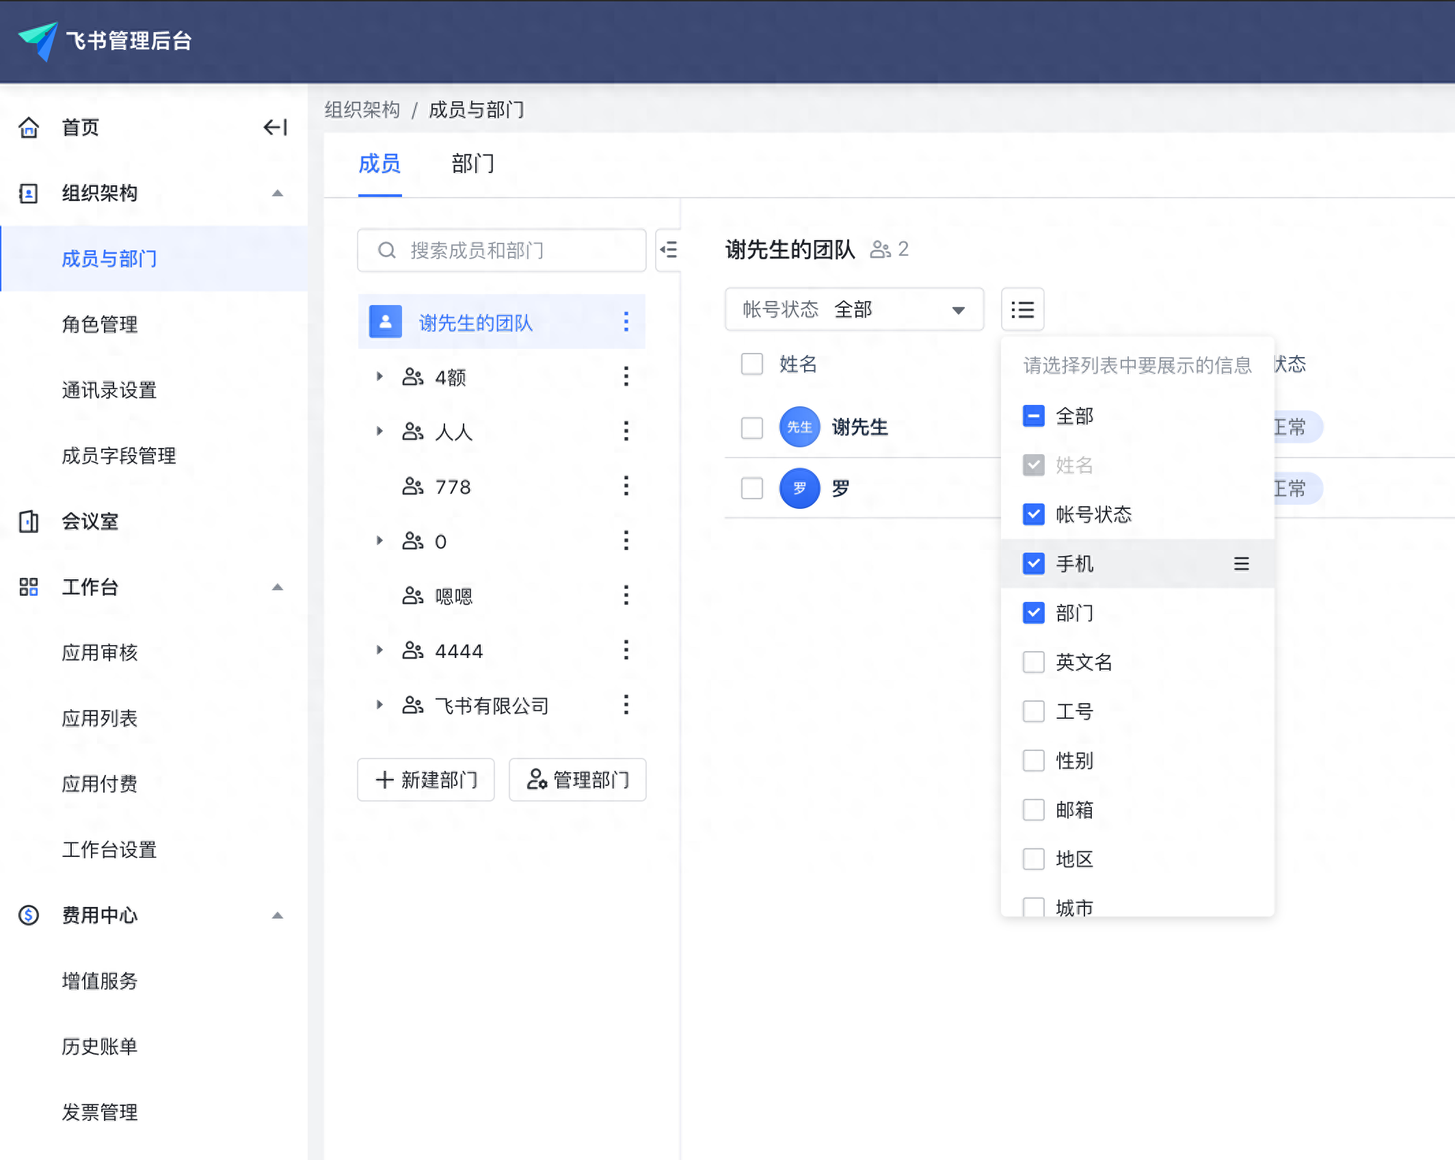Select the checkbox next to member 罗
The image size is (1455, 1160).
pos(752,488)
